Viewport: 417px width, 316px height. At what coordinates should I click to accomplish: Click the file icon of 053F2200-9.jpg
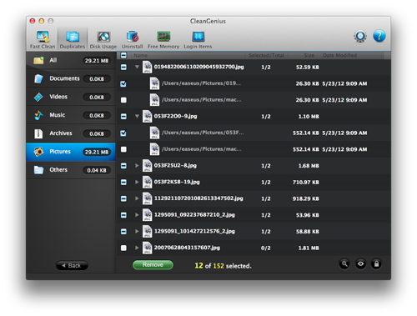tap(148, 116)
